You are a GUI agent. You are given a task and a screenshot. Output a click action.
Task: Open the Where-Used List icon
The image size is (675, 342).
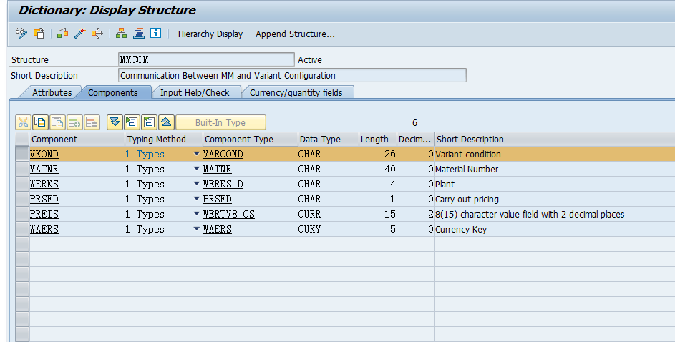97,34
